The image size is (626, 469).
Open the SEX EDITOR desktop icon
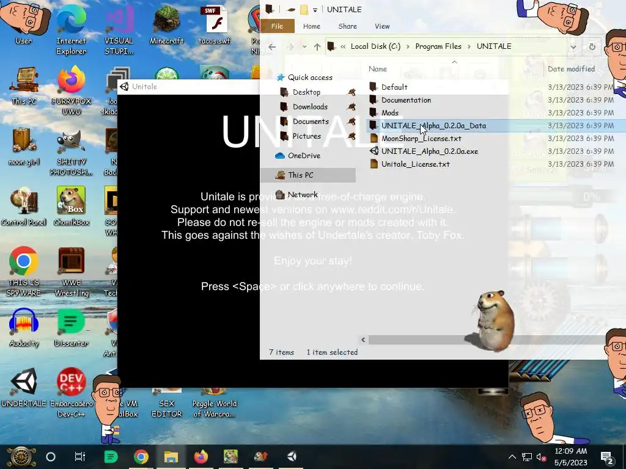pyautogui.click(x=166, y=403)
